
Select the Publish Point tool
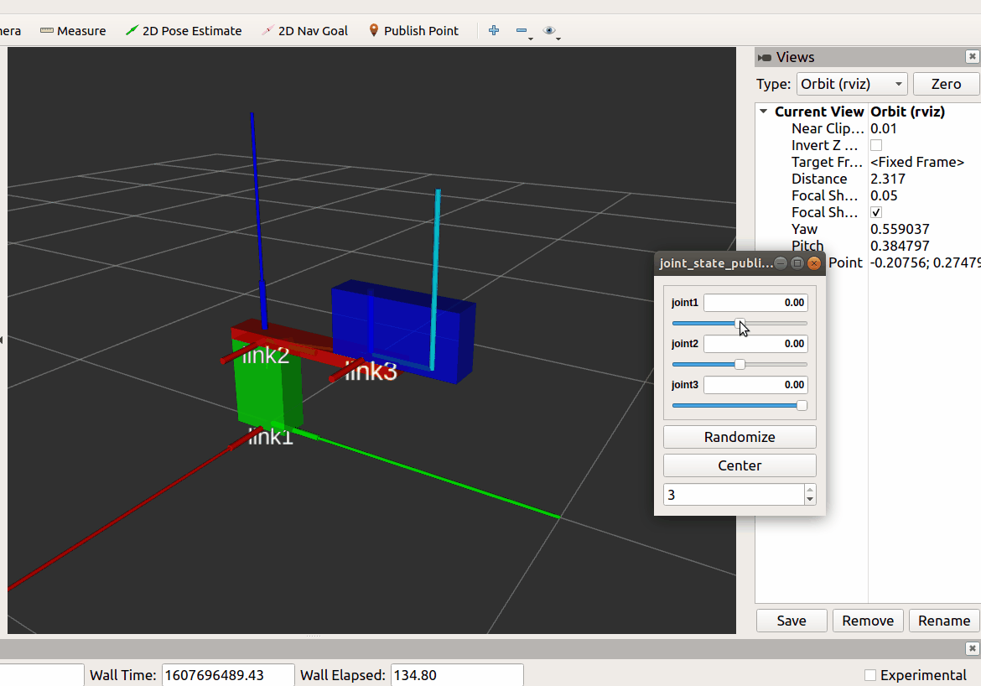point(414,30)
